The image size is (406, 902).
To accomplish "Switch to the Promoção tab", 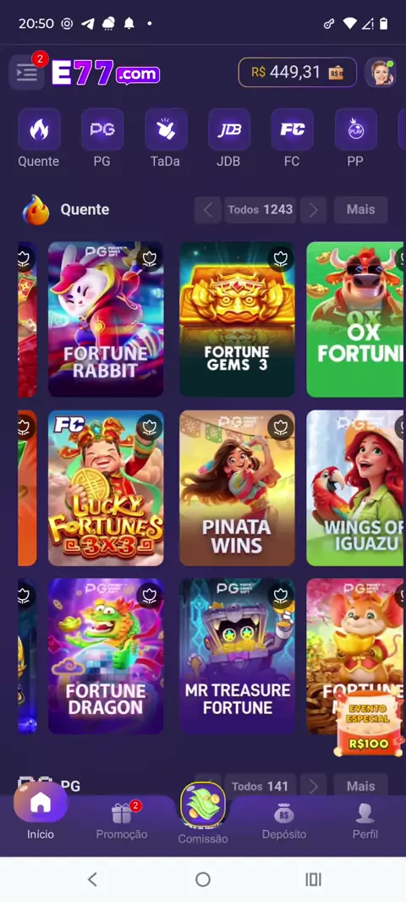I will point(121,821).
